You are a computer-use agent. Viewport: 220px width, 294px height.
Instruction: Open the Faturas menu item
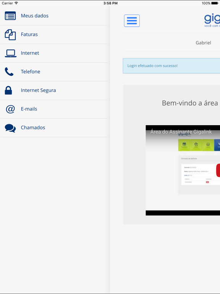[x=54, y=35]
